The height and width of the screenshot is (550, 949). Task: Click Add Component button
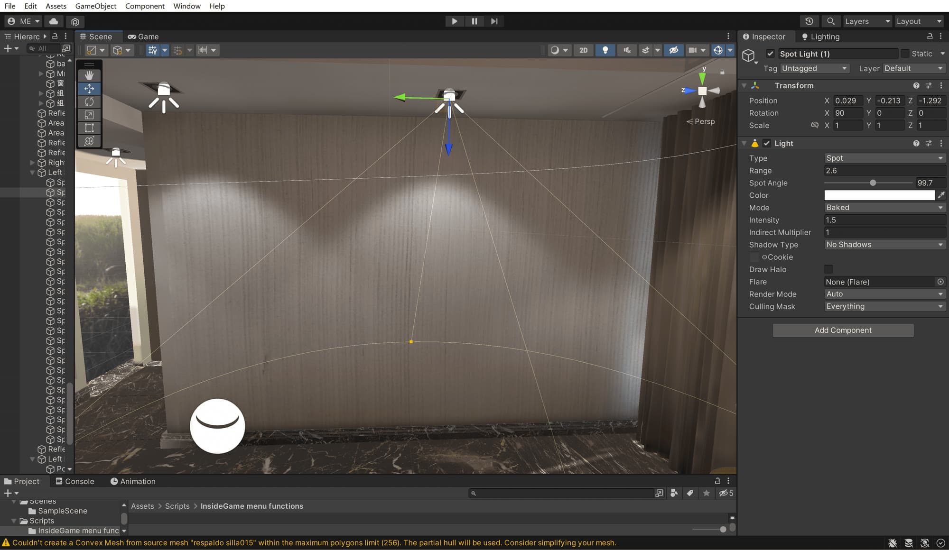[843, 330]
